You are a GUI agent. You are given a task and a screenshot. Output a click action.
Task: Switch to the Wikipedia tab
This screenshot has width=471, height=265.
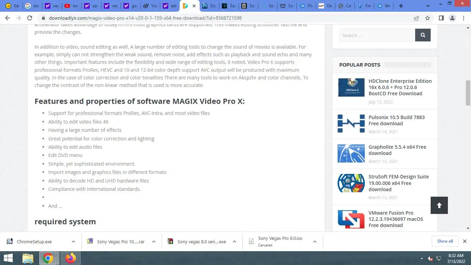pos(288,6)
